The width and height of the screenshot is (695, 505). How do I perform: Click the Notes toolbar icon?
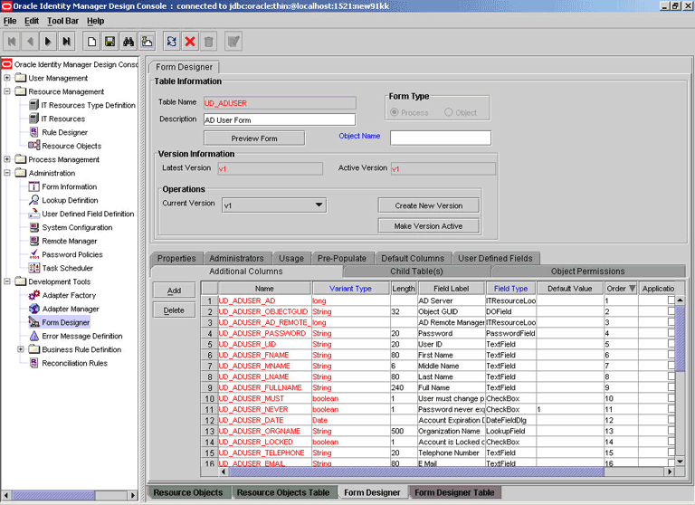pos(147,42)
